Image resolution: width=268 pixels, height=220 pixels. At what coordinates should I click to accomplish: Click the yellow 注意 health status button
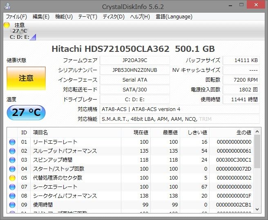click(26, 78)
